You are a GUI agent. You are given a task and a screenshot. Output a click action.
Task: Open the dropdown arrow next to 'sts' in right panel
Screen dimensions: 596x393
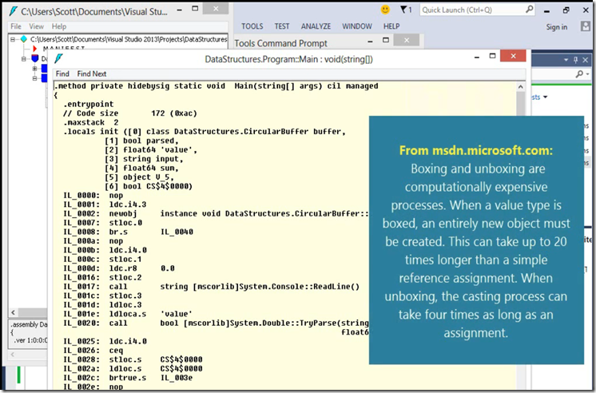click(x=546, y=97)
